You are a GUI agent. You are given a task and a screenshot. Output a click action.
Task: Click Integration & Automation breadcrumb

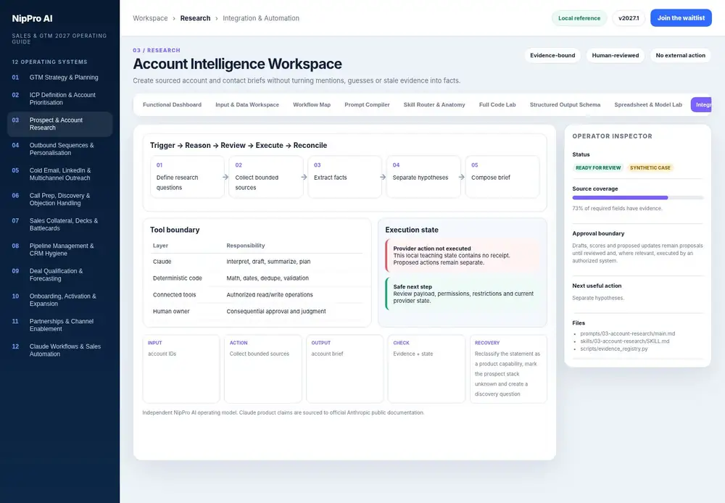coord(261,18)
